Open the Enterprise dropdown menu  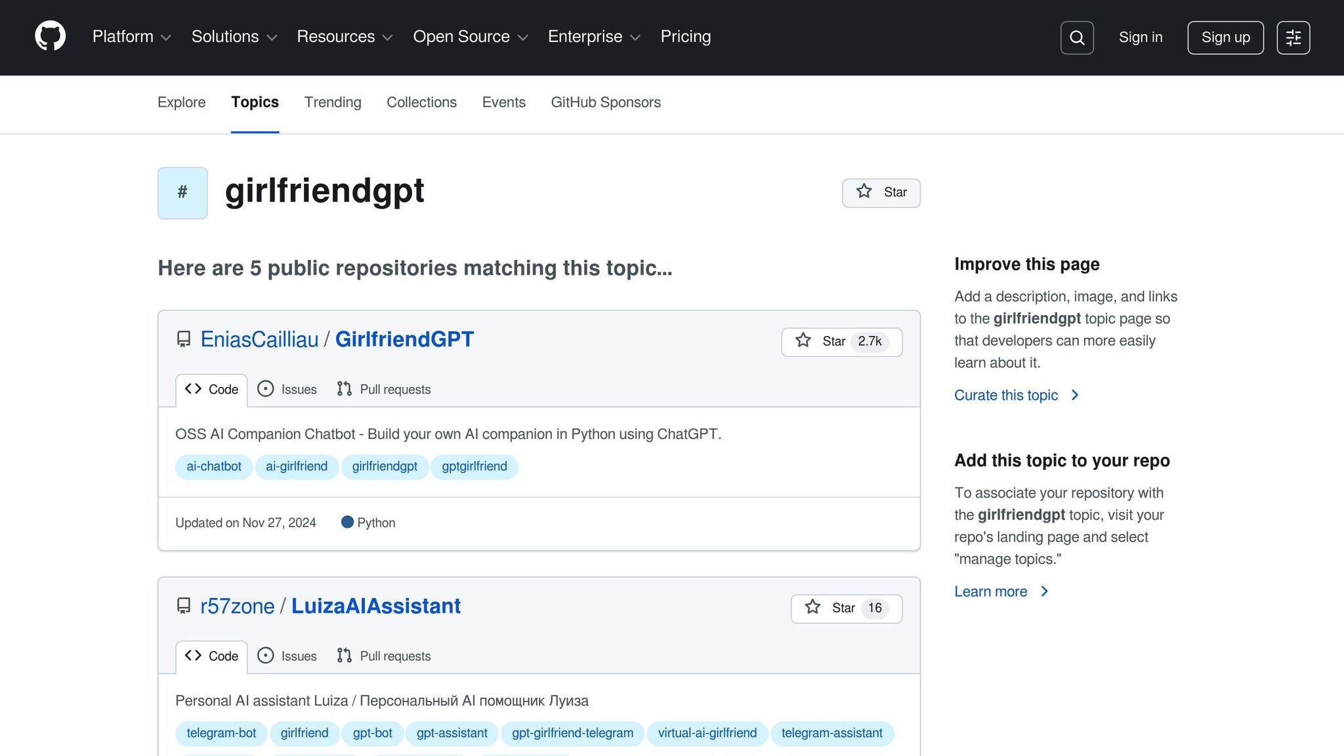[x=593, y=37]
